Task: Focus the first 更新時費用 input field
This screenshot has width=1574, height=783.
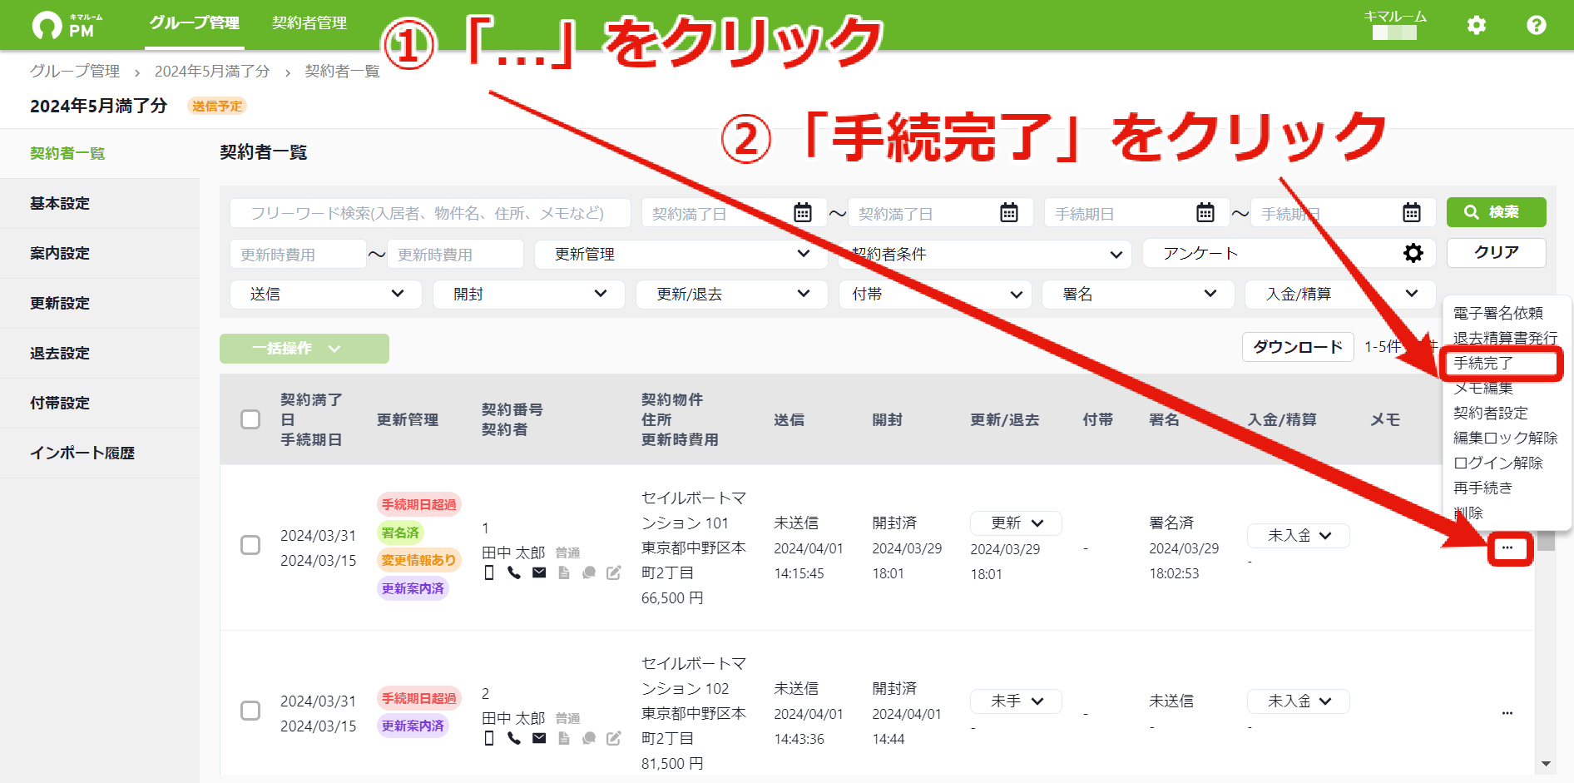Action: [x=298, y=254]
